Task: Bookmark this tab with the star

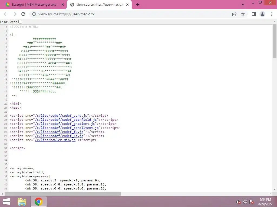Action: (x=243, y=14)
